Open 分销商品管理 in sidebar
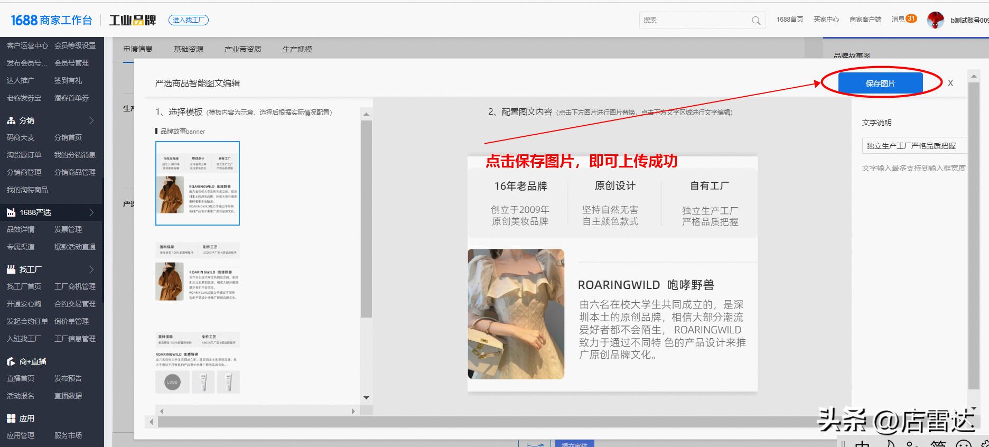Screen dimensions: 989x447 pyautogui.click(x=75, y=172)
